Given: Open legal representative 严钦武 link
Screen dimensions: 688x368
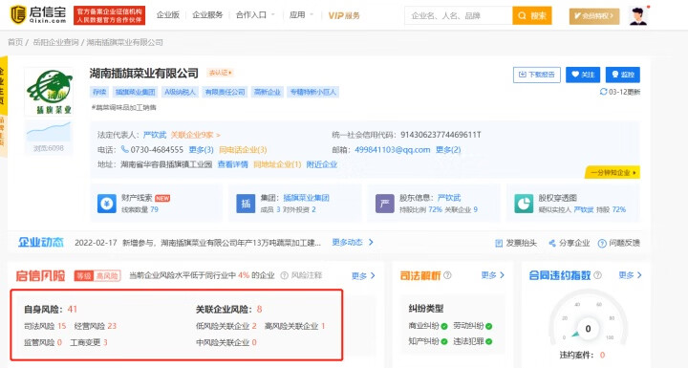Looking at the screenshot, I should point(155,135).
